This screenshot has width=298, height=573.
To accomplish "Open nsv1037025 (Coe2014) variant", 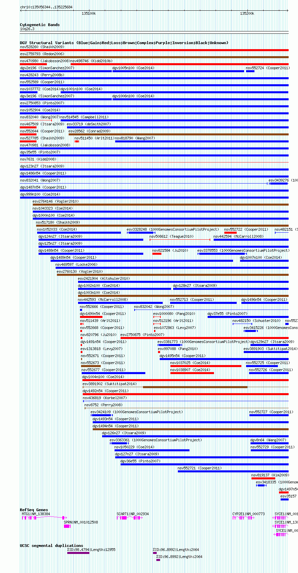I will click(x=206, y=366).
